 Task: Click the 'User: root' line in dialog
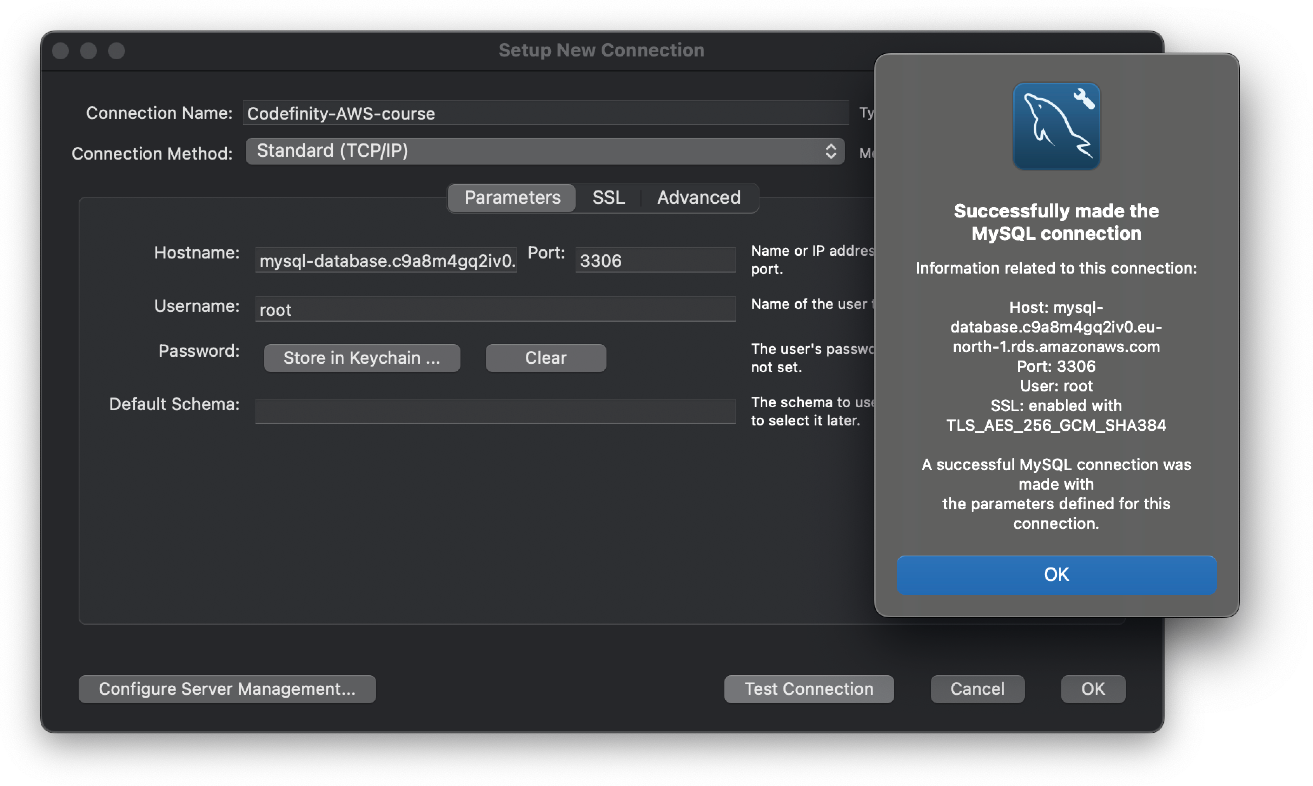pyautogui.click(x=1056, y=385)
